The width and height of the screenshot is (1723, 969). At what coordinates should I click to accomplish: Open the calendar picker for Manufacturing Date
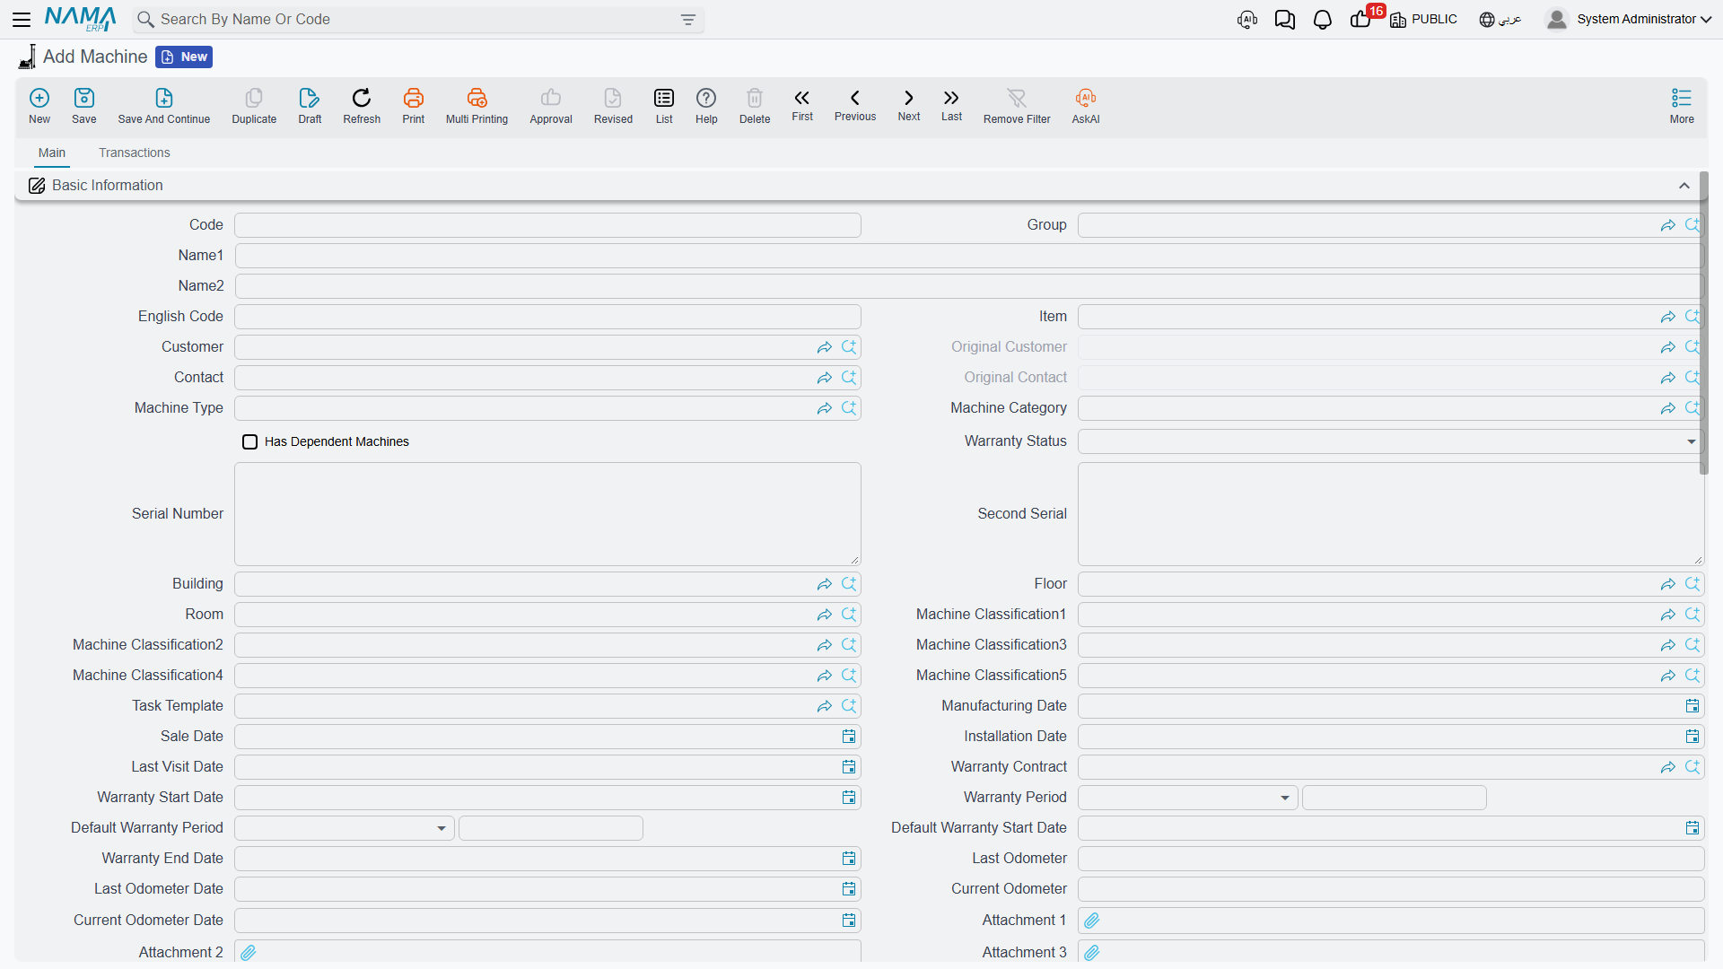pos(1692,706)
